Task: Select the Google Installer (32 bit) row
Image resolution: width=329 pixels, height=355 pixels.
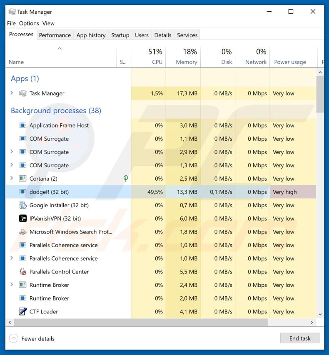Action: [161, 205]
